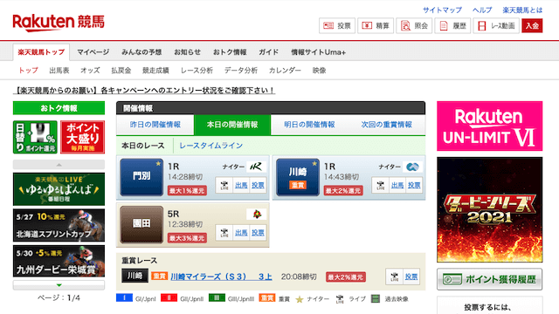Viewport: 559px width, 314px height.
Task: Switch to 明日の開催情報 tab
Action: (309, 125)
